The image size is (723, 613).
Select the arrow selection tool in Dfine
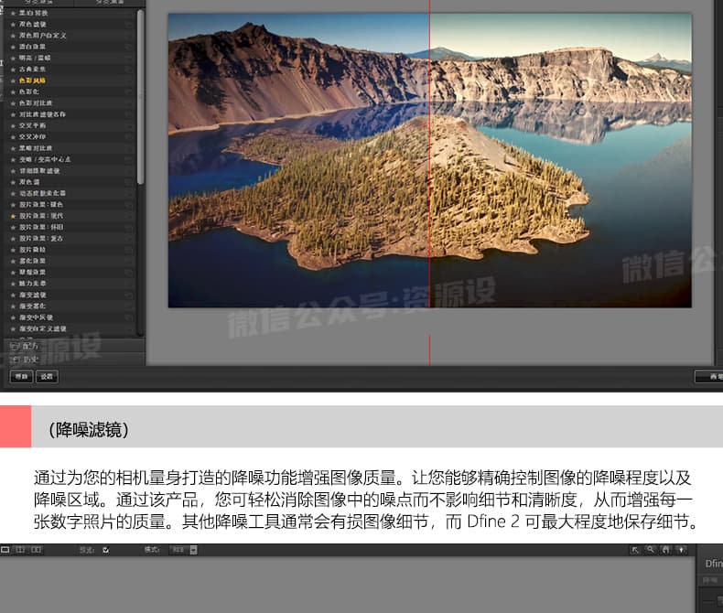(635, 549)
